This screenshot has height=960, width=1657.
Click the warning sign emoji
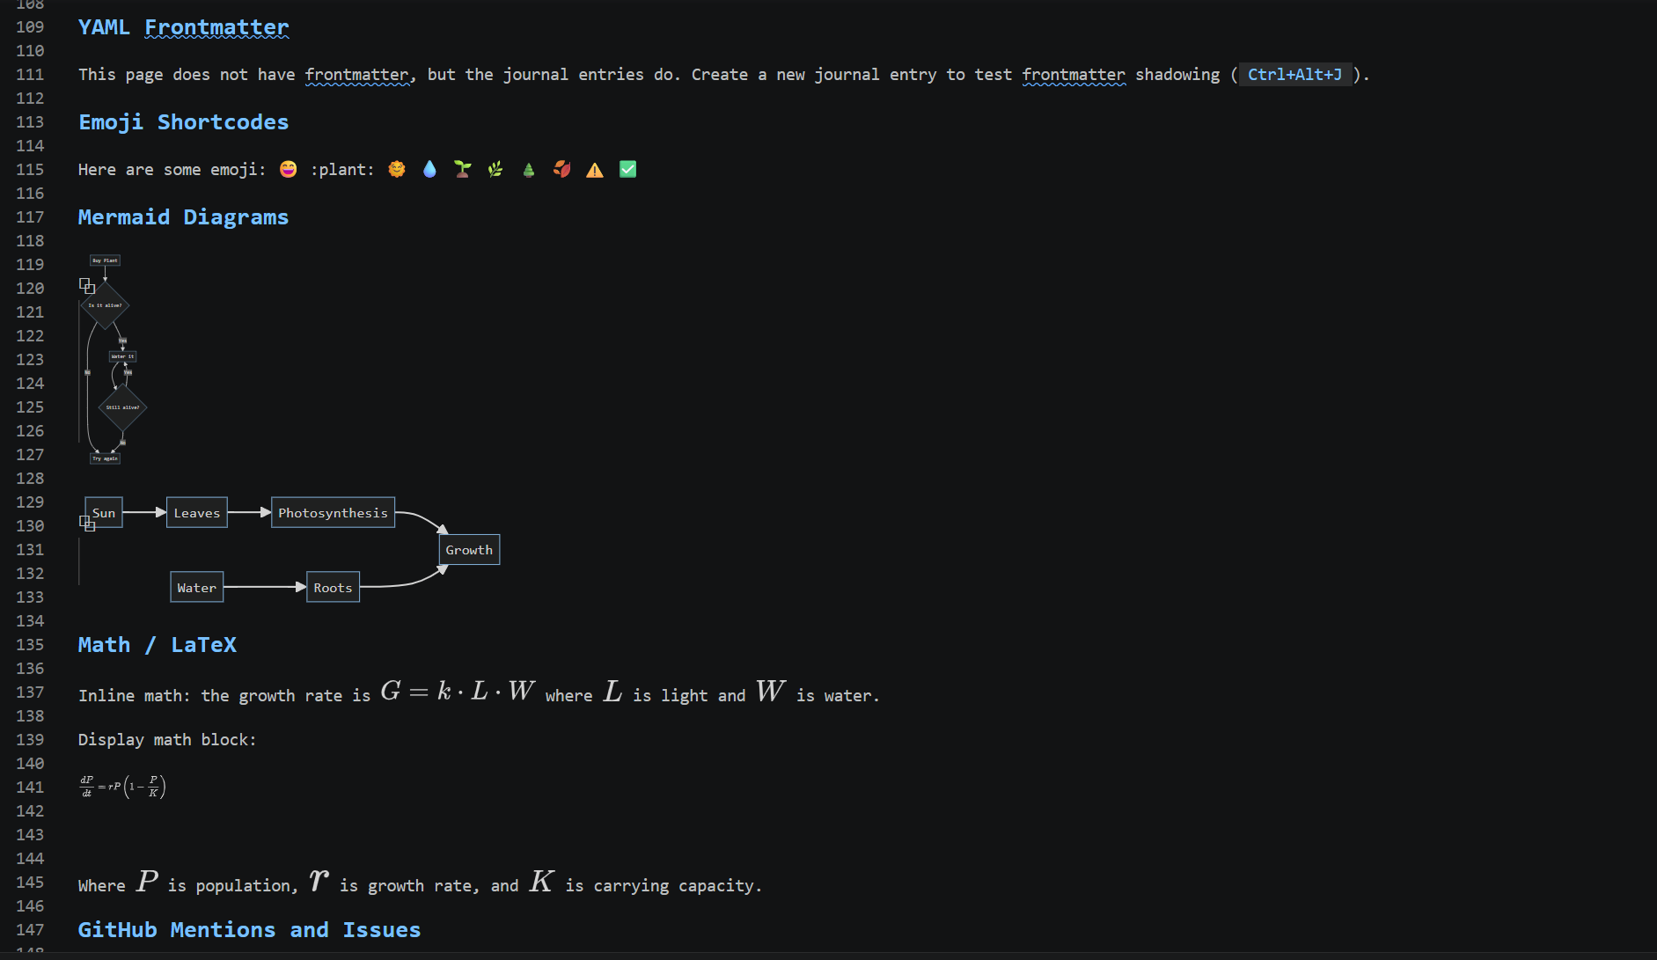click(x=595, y=169)
